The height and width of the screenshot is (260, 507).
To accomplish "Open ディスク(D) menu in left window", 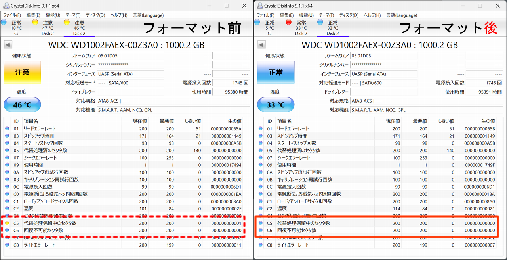I will tap(95, 15).
